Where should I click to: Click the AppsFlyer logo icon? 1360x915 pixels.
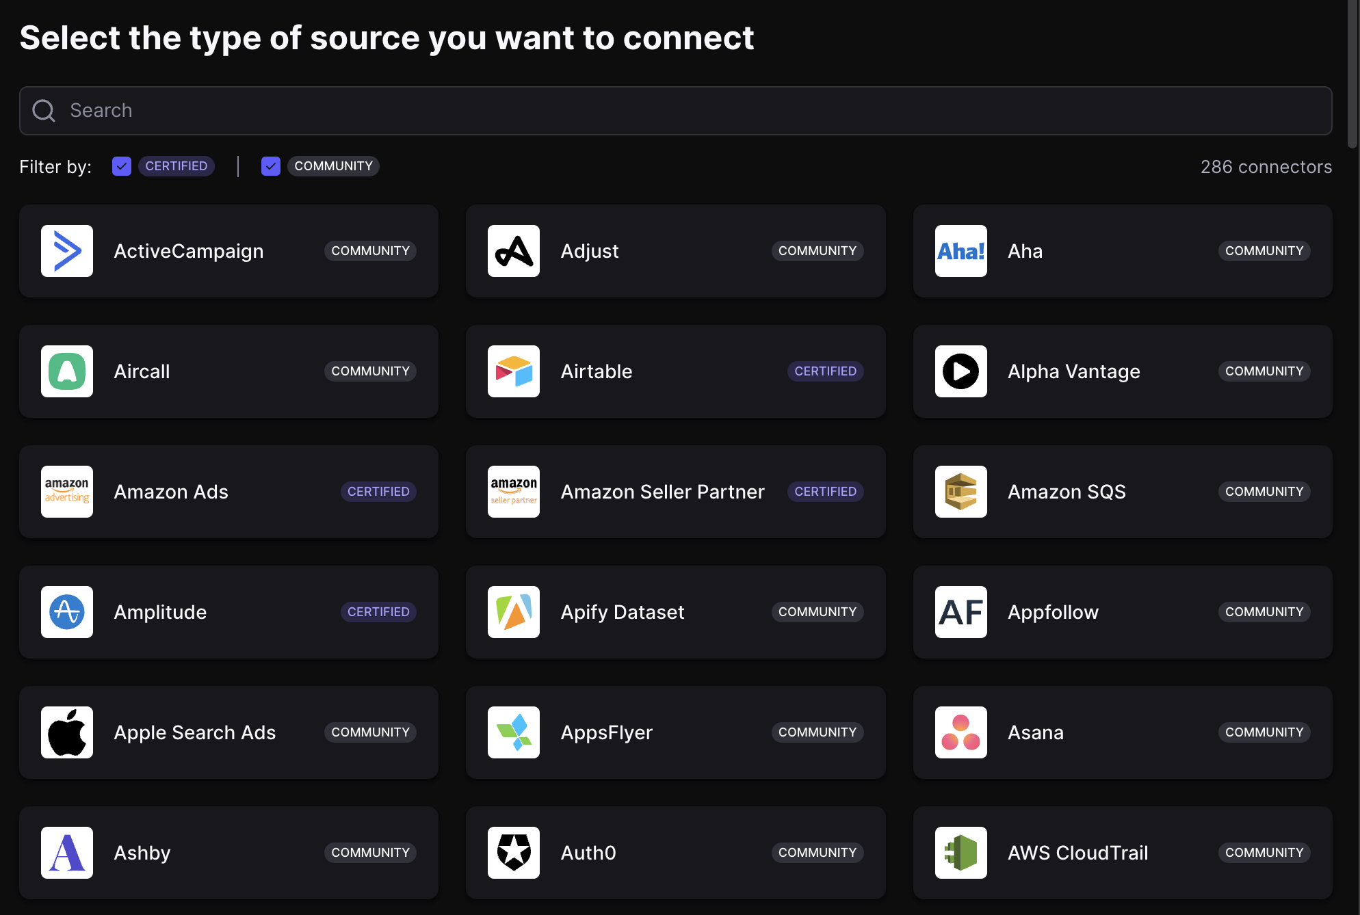pos(514,732)
